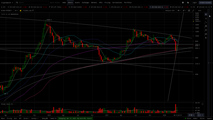This screenshot has height=120, width=213.
Task: Focus the Search input field
Action: [x=32, y=3]
